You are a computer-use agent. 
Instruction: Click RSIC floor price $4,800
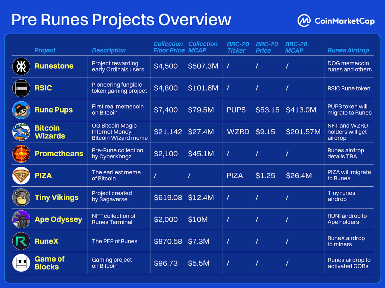tap(166, 88)
